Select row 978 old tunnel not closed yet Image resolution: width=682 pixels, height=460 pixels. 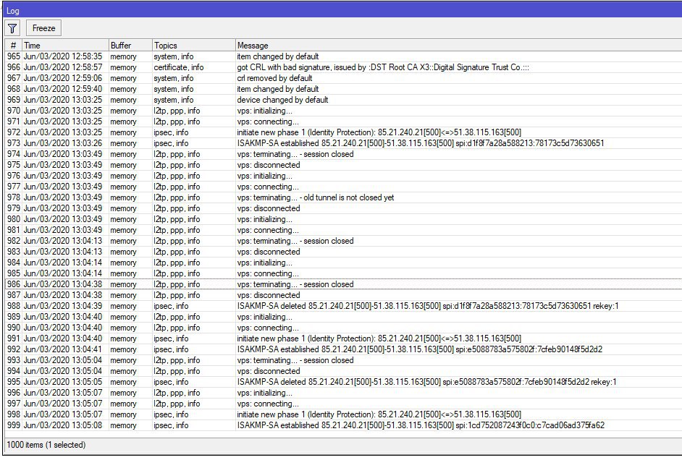[344, 197]
